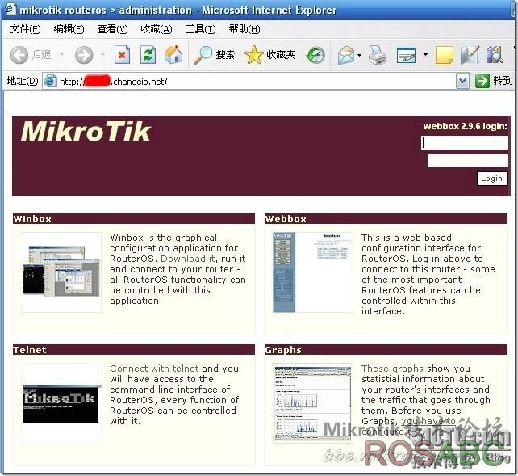518x476 pixels.
Task: Open the History clock icon
Action: 315,55
